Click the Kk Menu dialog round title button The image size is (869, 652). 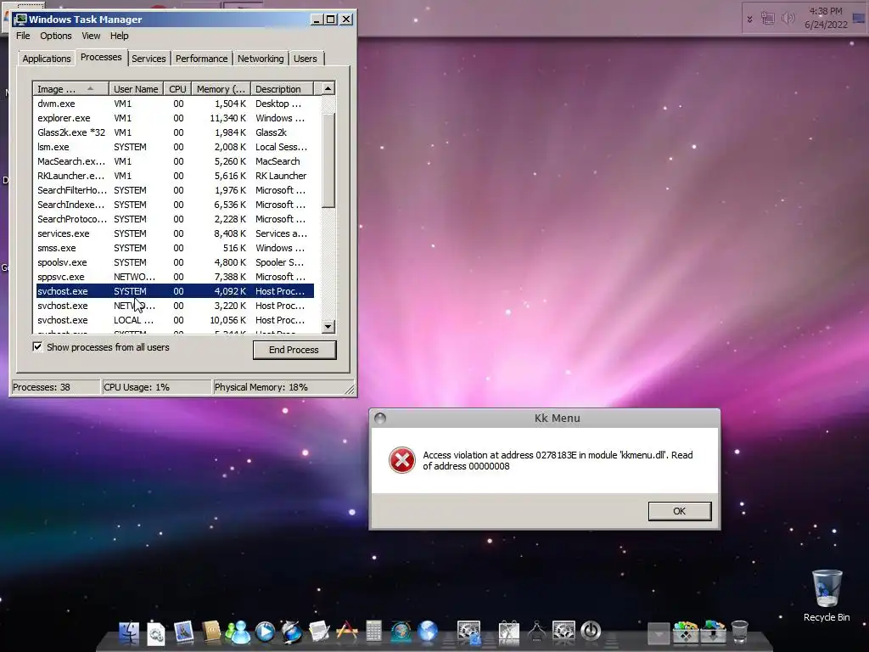click(x=380, y=418)
